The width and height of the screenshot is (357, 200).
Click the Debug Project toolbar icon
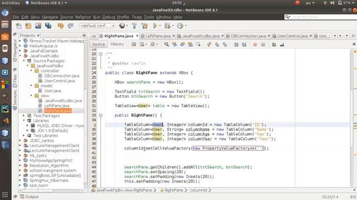point(167,26)
